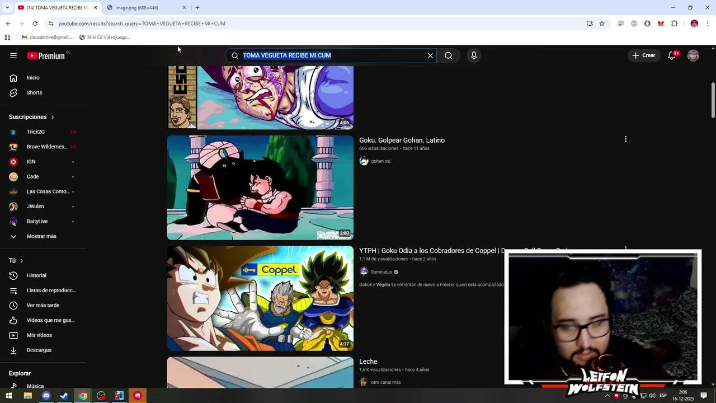716x403 pixels.
Task: Open the 'Leche' video title
Action: pyautogui.click(x=368, y=362)
